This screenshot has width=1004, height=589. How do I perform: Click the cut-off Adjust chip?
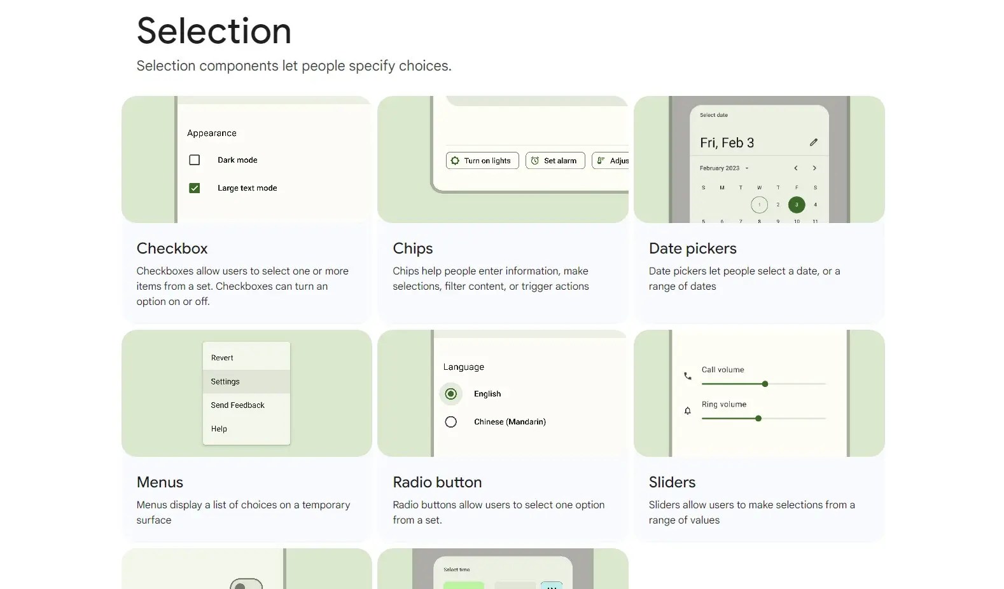point(610,161)
